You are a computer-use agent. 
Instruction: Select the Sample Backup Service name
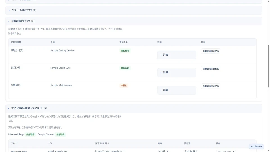62,50
